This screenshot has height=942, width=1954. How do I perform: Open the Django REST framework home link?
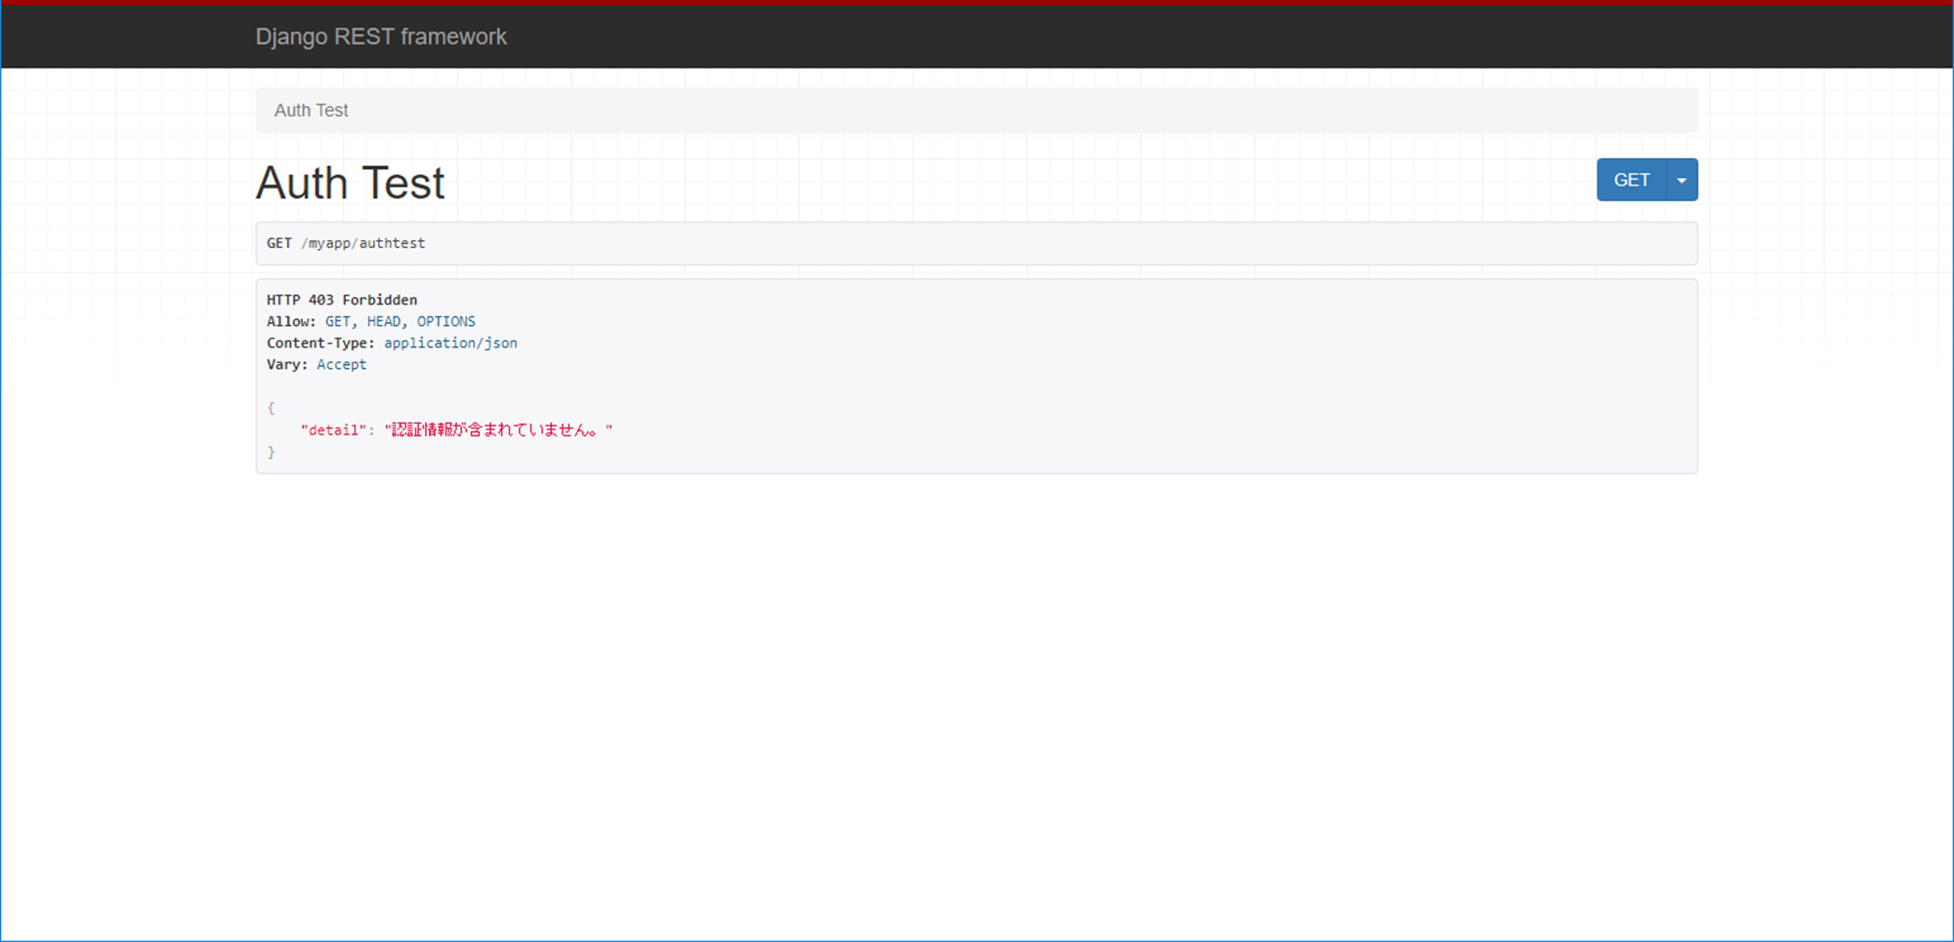coord(381,37)
